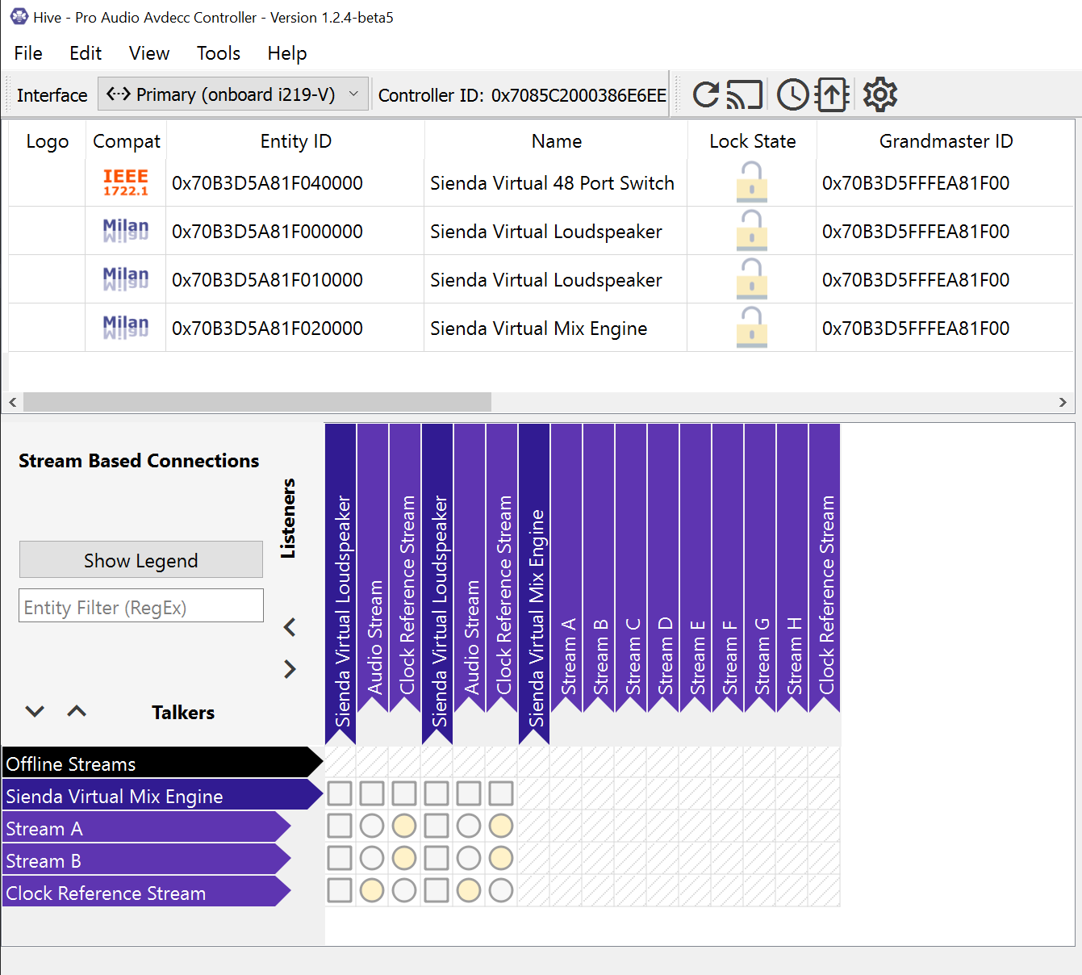Screen dimensions: 1082x975
Task: Click the media cast toolbar icon
Action: [745, 94]
